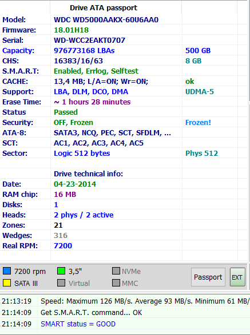Open the EXT extended info button
The image size is (250, 335).
coord(237,277)
